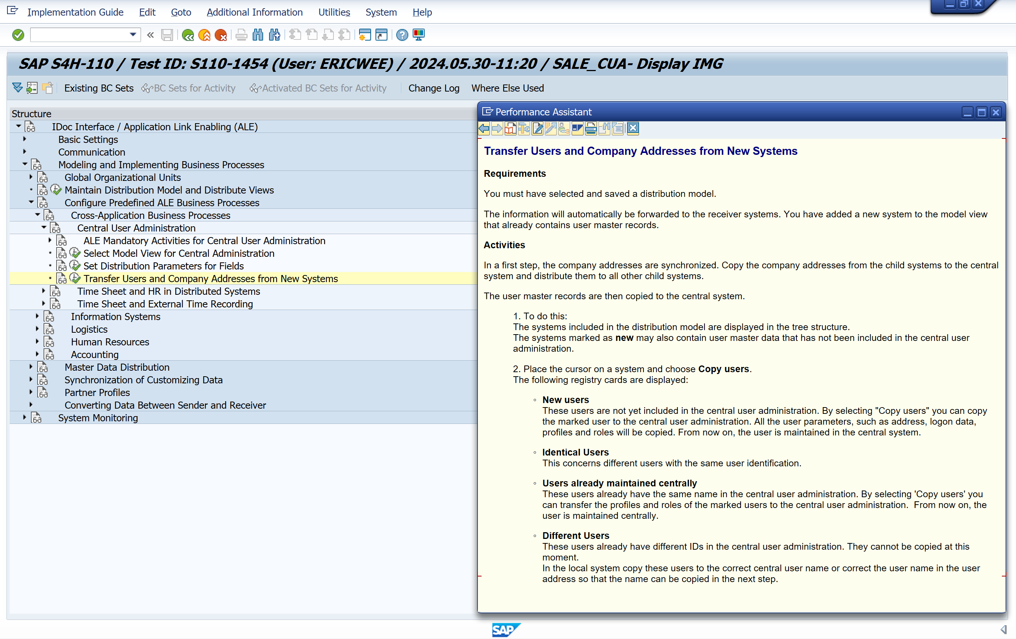Click the red Cancel icon
This screenshot has width=1016, height=639.
click(221, 35)
